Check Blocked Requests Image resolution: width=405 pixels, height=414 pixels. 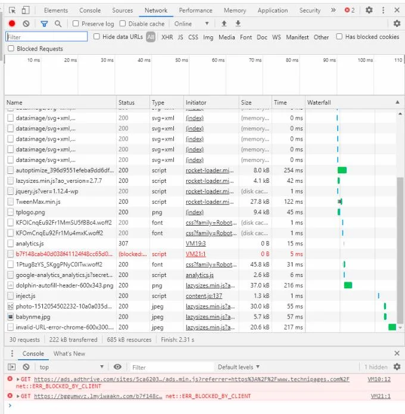[11, 49]
